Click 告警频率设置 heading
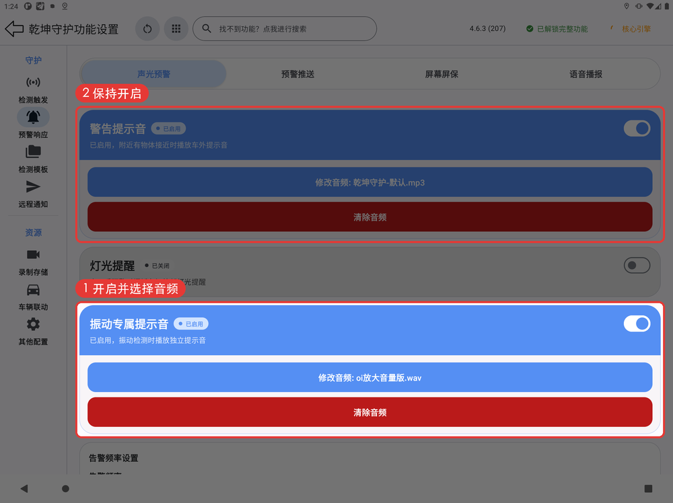The width and height of the screenshot is (673, 503). point(113,458)
